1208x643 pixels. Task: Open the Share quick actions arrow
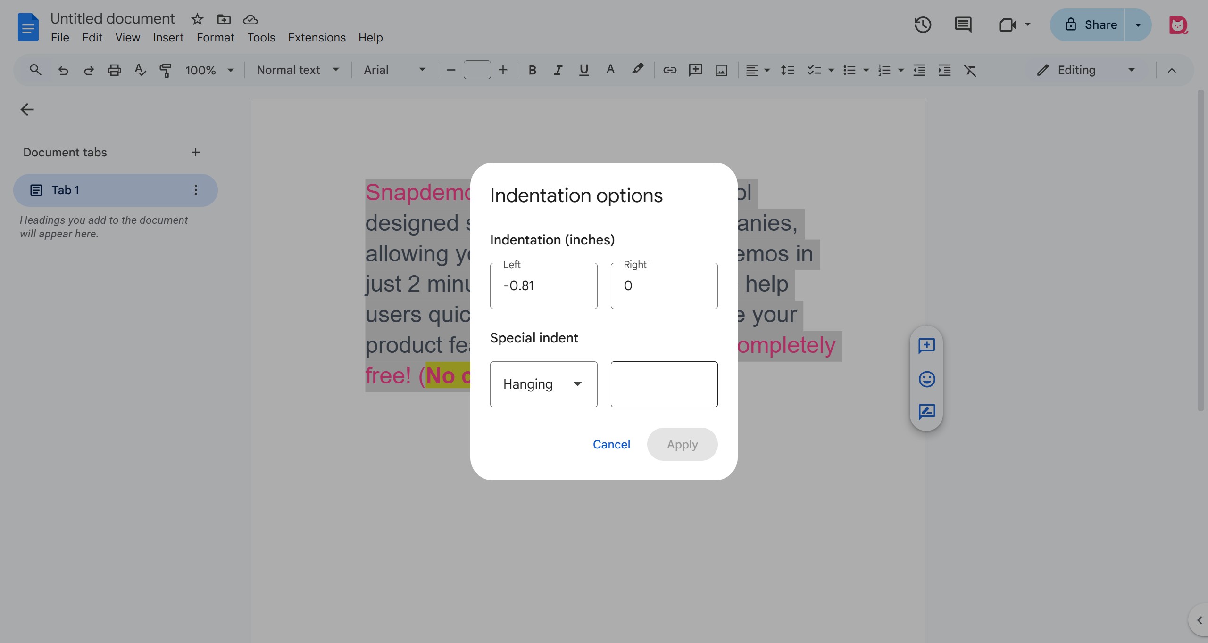(1138, 24)
